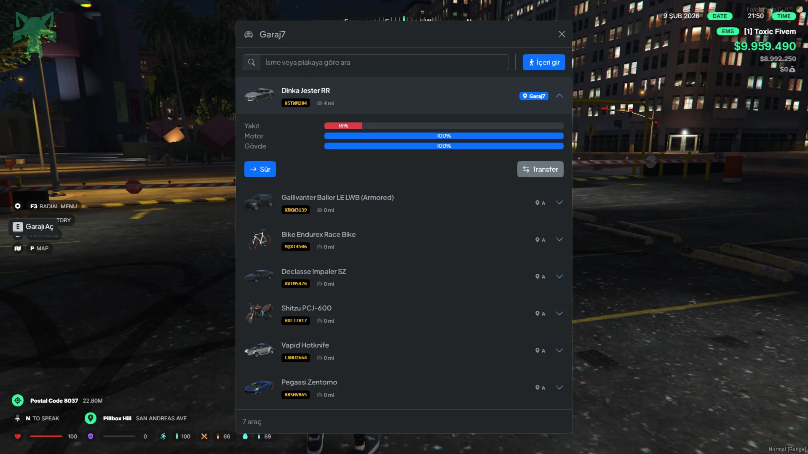Click the Garaj7 location pin badge
This screenshot has height=454, width=808.
coord(534,96)
